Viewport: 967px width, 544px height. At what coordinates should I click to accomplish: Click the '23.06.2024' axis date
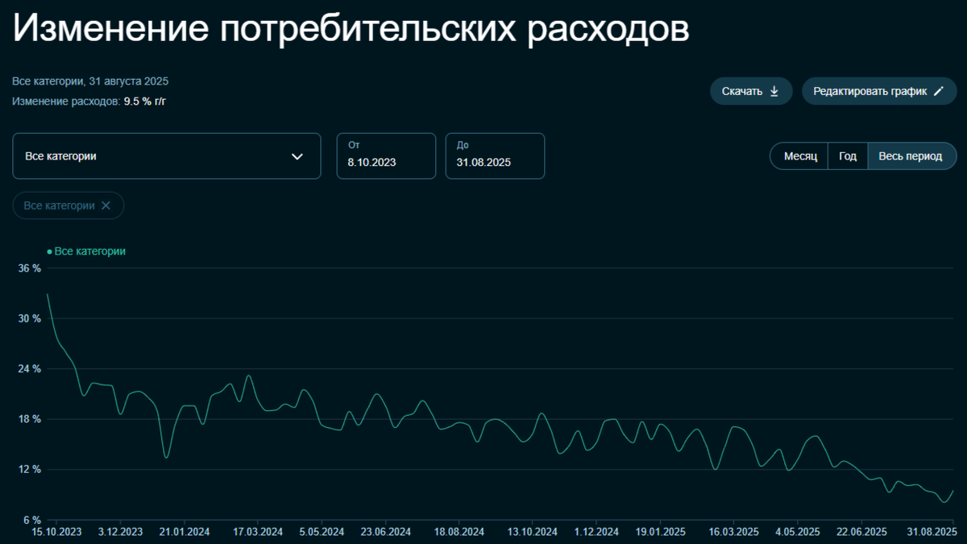(x=386, y=532)
